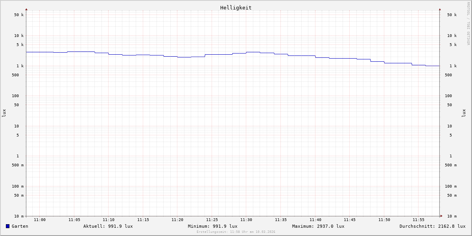Click the Minimum 991.9 lux statistic

212,226
